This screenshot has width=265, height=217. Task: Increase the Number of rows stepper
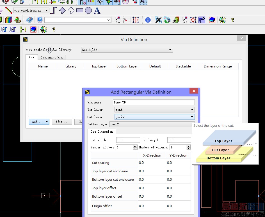(134, 146)
